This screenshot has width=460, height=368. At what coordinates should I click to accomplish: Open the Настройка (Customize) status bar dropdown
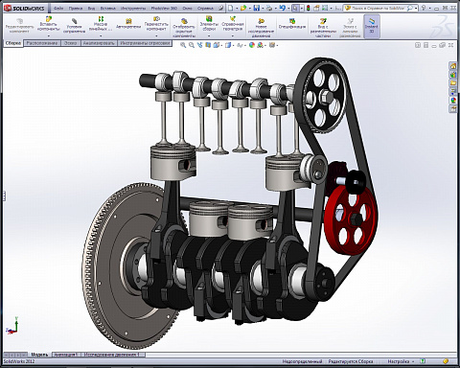coord(401,361)
